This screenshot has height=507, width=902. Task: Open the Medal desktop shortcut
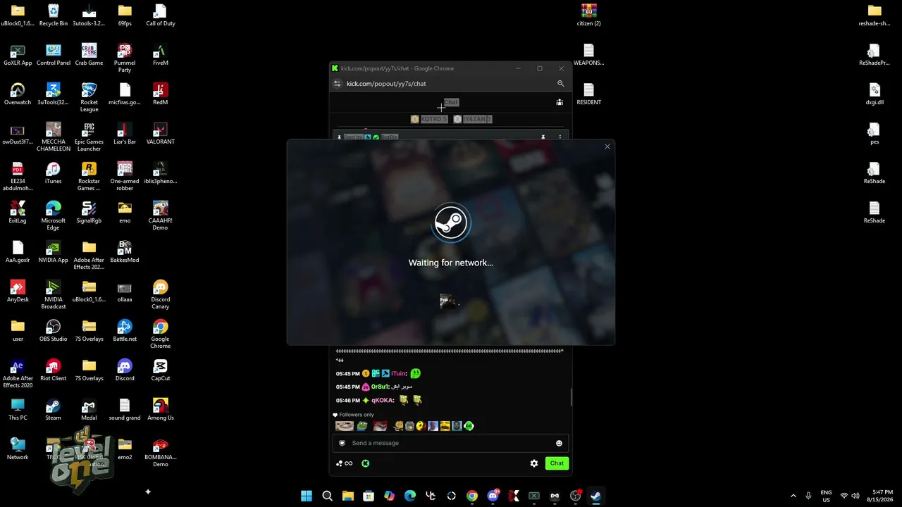point(89,409)
